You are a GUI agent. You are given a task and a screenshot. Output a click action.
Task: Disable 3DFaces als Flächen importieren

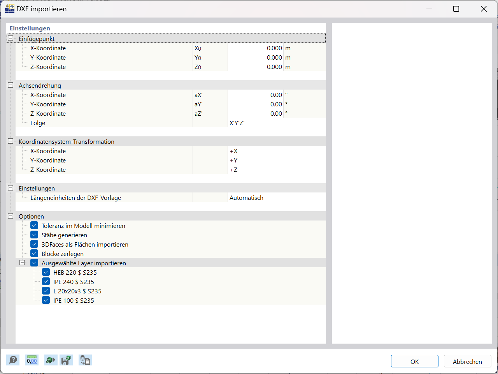[34, 244]
